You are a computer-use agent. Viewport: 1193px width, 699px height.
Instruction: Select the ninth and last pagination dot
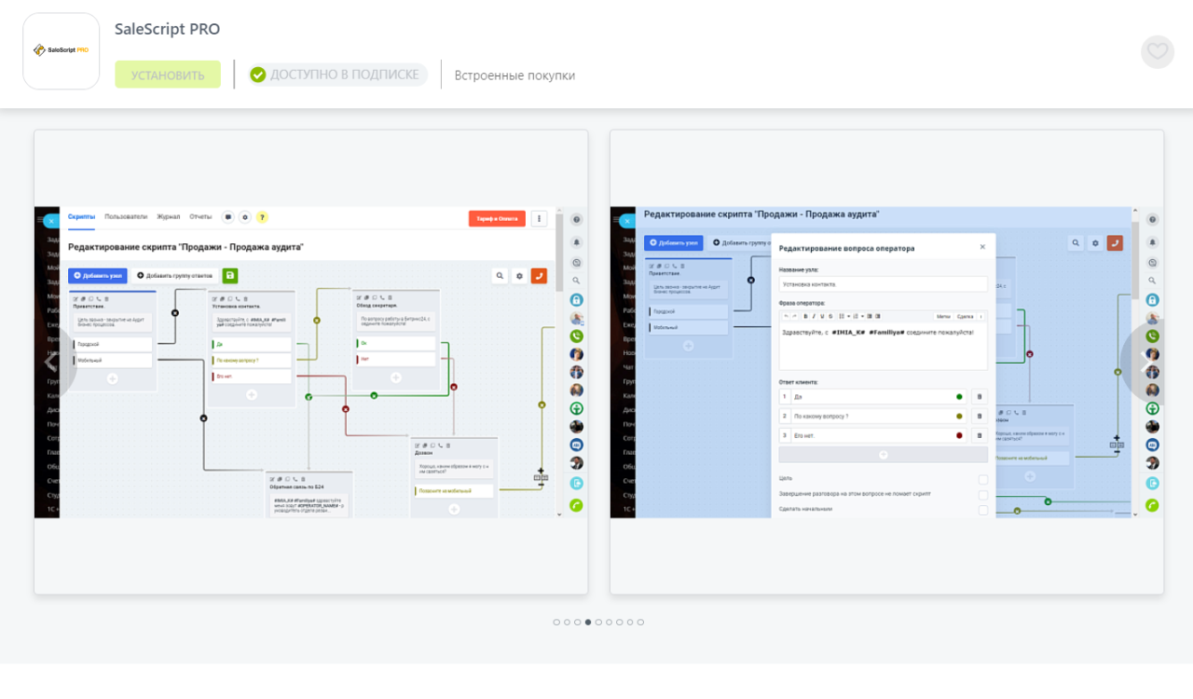pos(640,622)
